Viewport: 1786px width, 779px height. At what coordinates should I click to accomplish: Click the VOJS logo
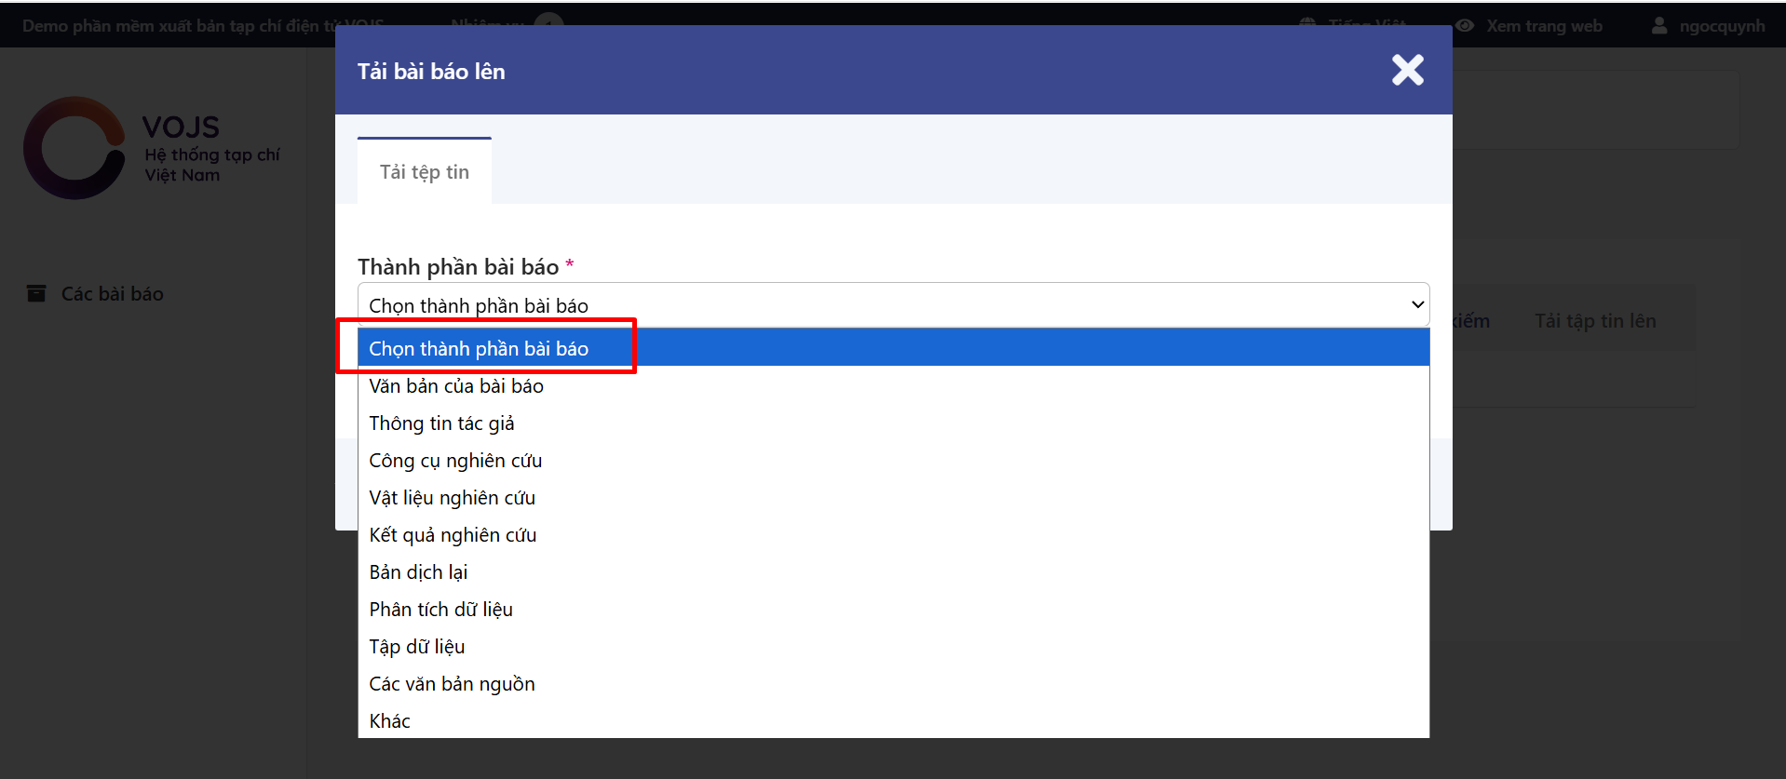(x=74, y=148)
